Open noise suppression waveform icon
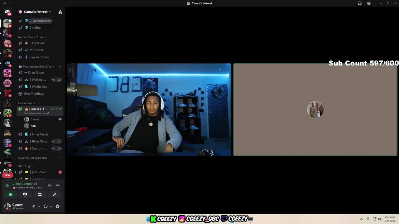Screen dimensions: 399x224 tap(50, 185)
